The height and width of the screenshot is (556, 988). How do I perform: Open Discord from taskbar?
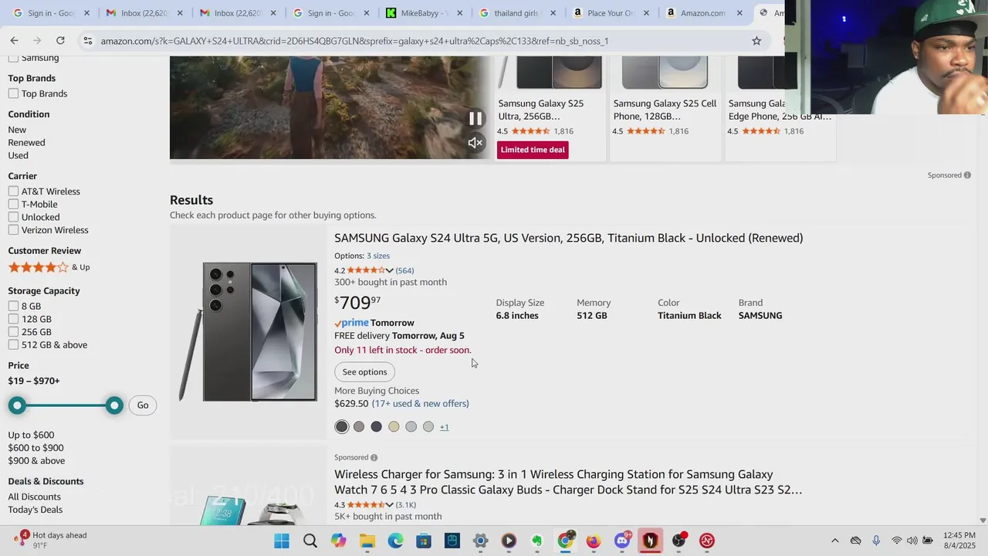click(x=622, y=541)
